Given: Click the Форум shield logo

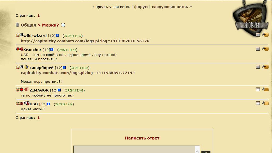Looking at the screenshot, I should [x=251, y=19].
